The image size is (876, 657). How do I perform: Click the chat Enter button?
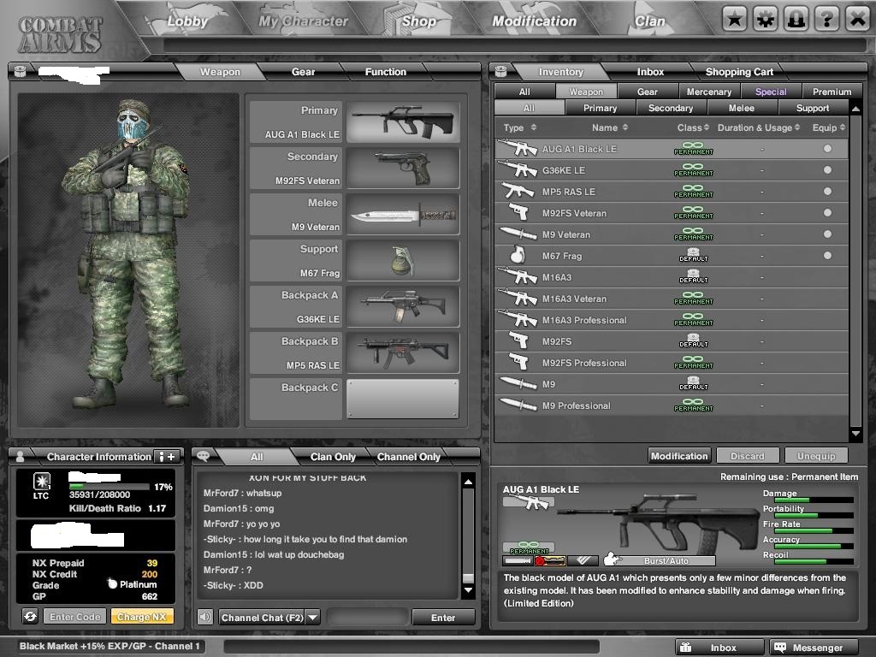click(x=443, y=618)
